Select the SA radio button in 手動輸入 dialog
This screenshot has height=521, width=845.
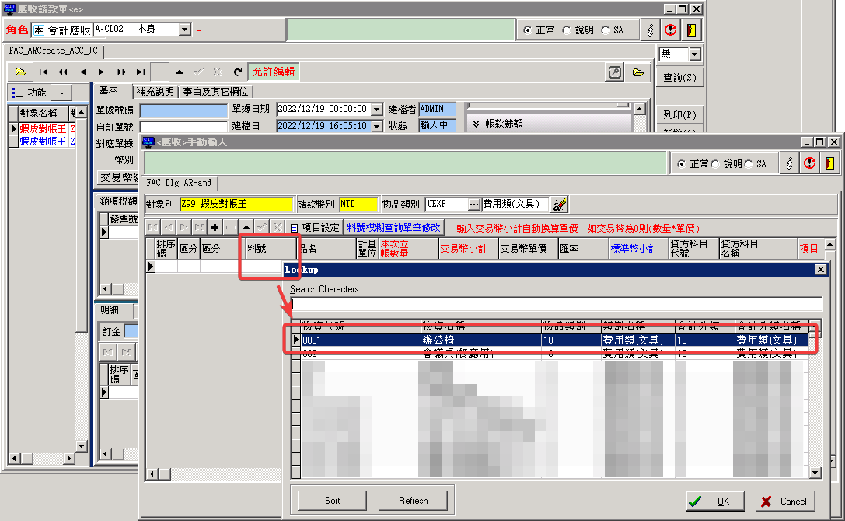click(749, 164)
